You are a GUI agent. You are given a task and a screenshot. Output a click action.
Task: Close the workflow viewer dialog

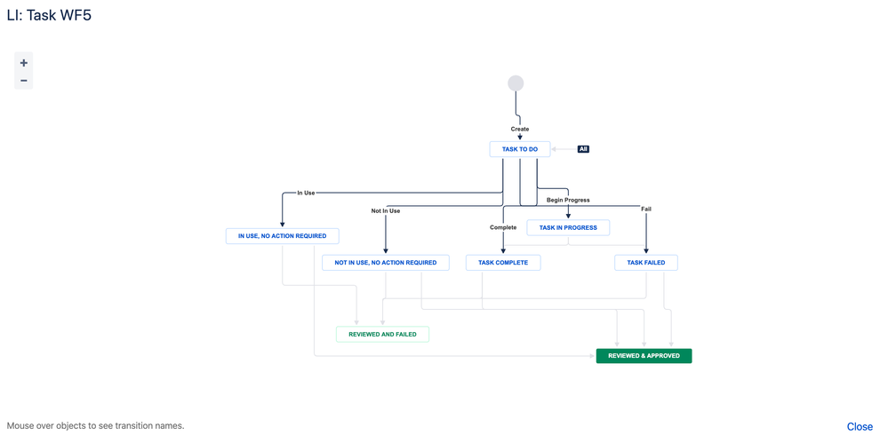[x=860, y=427]
